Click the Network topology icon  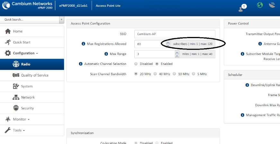coord(16,97)
